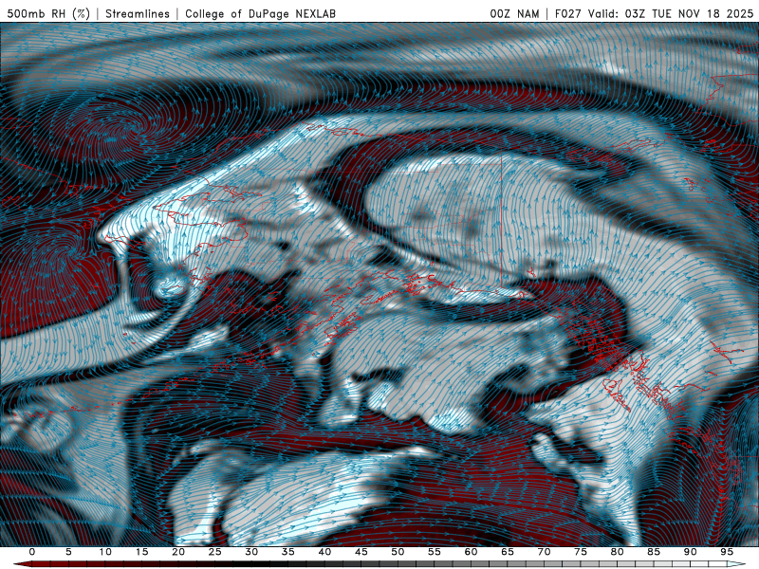
Task: Click the "Streamlines" header label
Action: [138, 13]
